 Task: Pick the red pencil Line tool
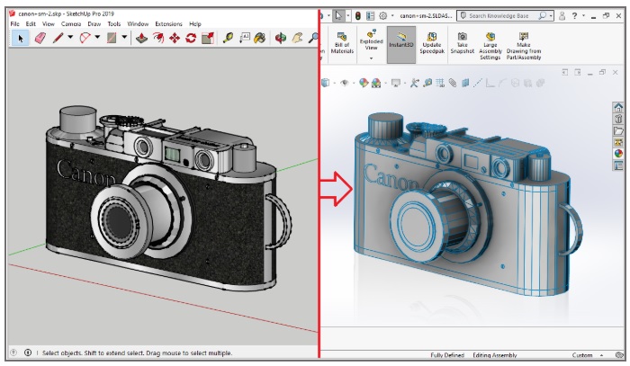coord(58,38)
